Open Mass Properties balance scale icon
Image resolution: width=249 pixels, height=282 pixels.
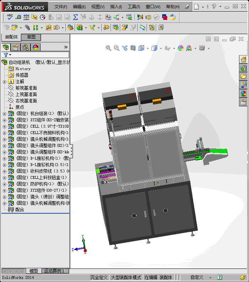click(26, 17)
